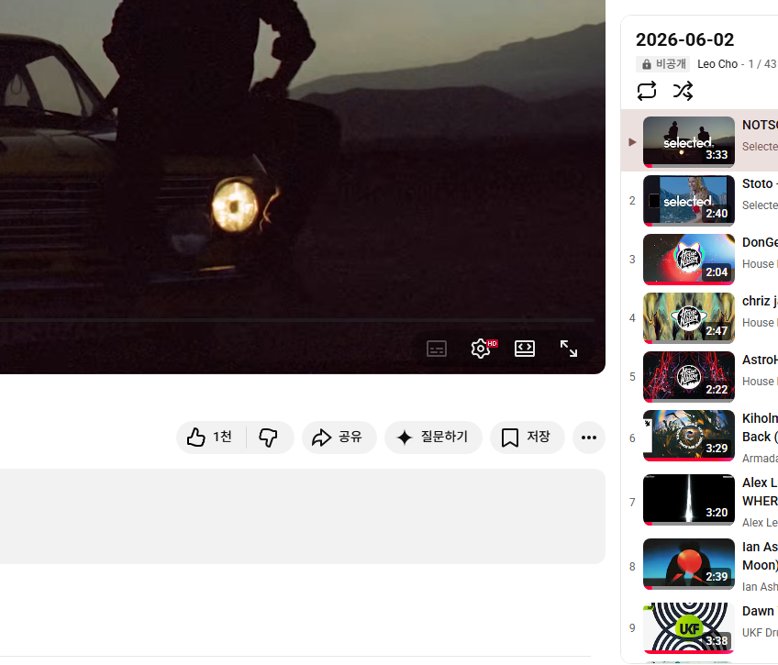This screenshot has height=665, width=778.
Task: Enter fullscreen with the expand arrows
Action: pos(569,349)
